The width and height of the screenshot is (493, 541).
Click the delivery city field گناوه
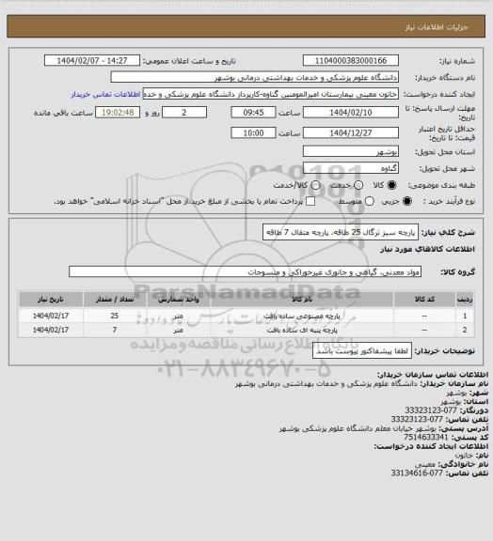pyautogui.click(x=351, y=168)
